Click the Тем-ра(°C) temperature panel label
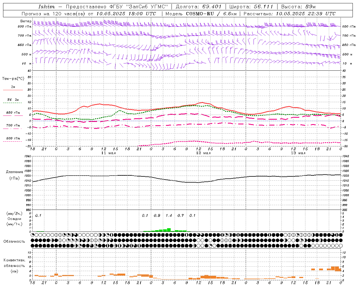The height and width of the screenshot is (285, 357). (13, 79)
